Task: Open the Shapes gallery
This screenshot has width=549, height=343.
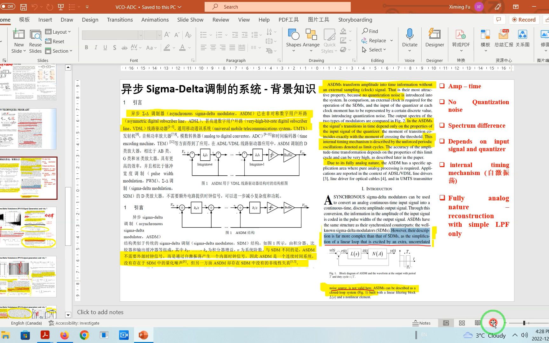Action: (x=294, y=41)
